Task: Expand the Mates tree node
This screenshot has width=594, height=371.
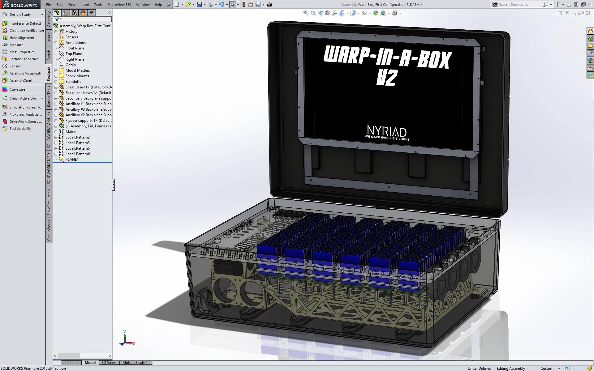Action: 56,132
